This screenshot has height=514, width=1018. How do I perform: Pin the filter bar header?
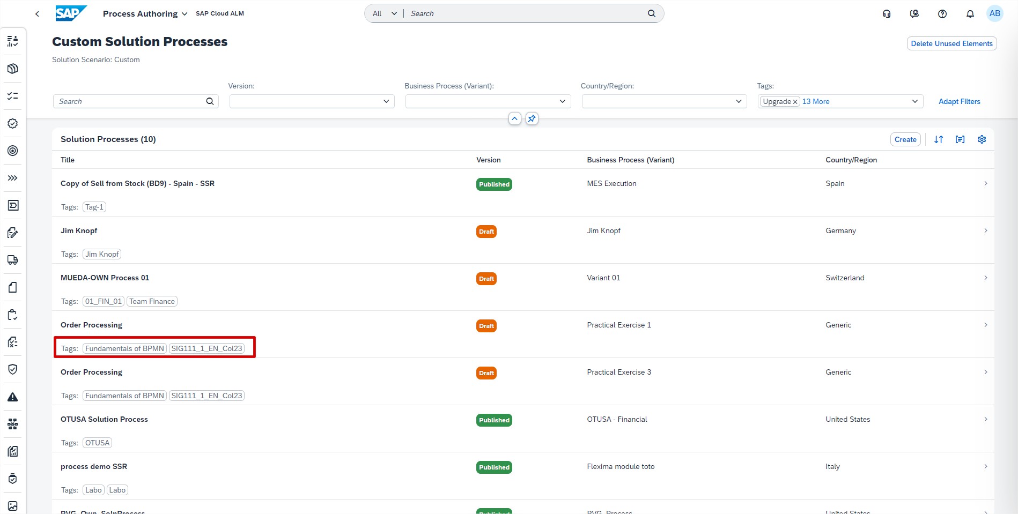point(532,118)
